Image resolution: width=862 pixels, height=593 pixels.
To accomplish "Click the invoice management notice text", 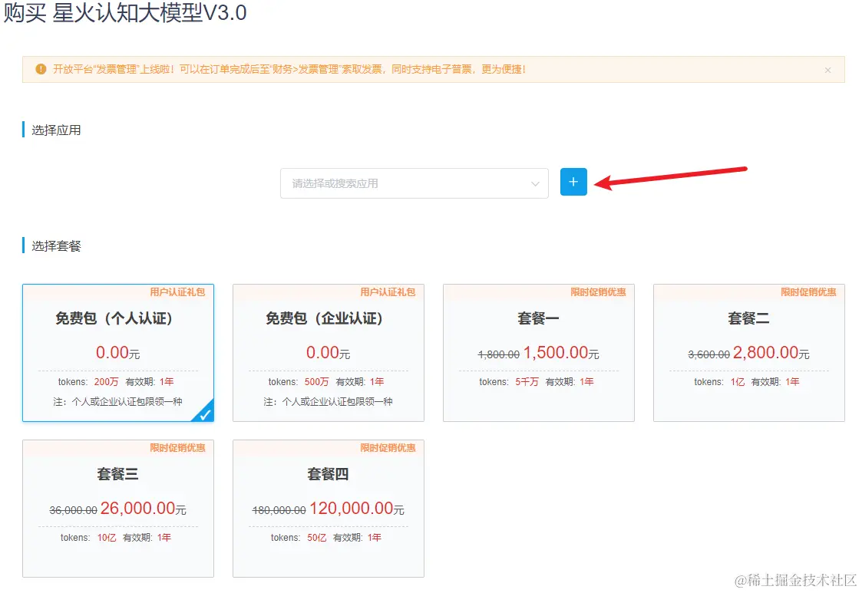I will point(289,69).
